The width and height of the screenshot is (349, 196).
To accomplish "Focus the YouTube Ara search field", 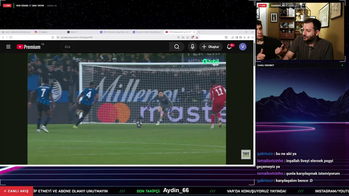I will click(115, 47).
